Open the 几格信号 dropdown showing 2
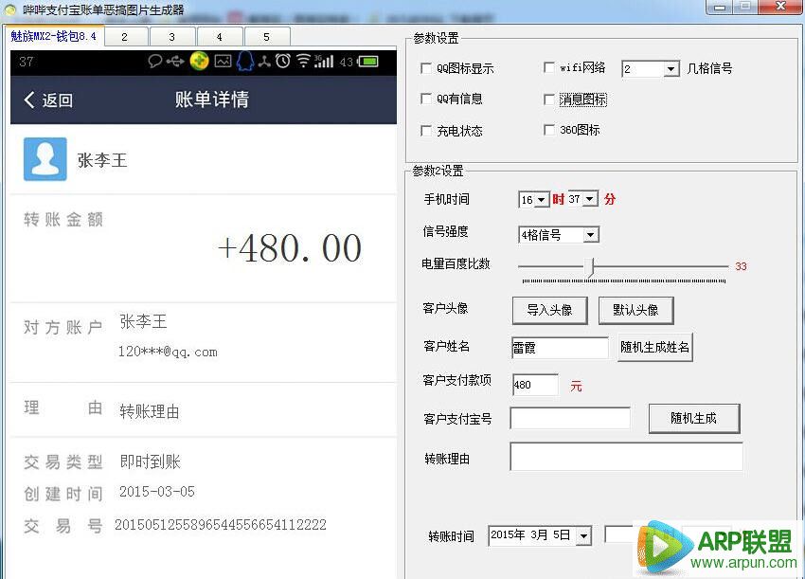Image resolution: width=805 pixels, height=579 pixels. point(671,69)
